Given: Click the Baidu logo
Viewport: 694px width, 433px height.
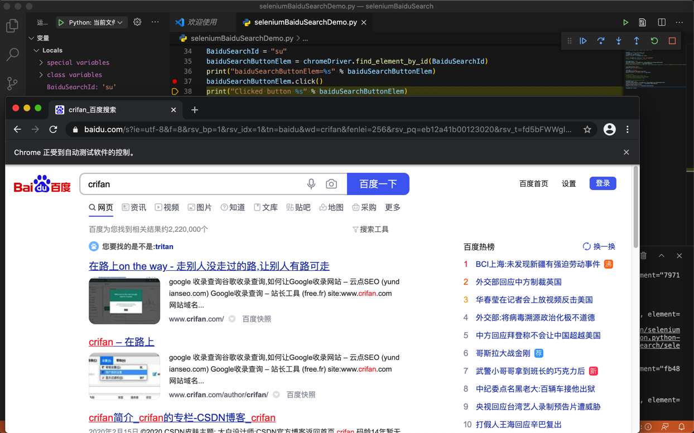Looking at the screenshot, I should [x=42, y=184].
